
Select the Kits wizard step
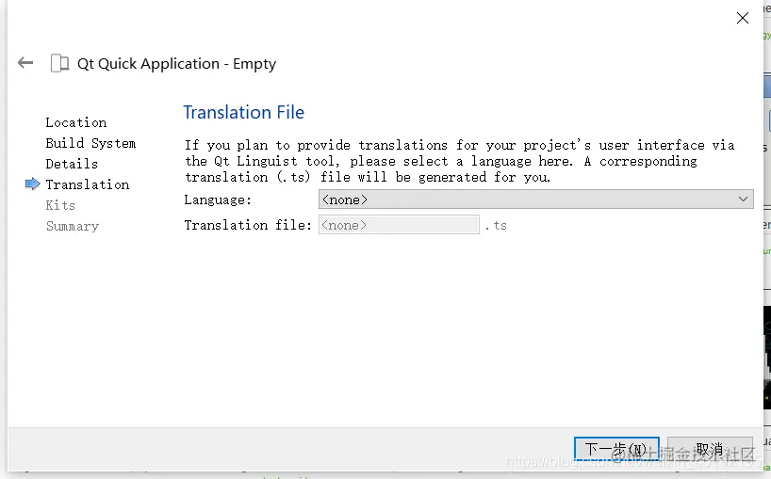click(60, 205)
